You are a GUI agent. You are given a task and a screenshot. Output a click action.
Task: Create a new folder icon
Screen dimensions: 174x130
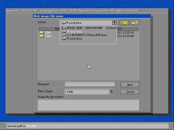tap(135, 23)
